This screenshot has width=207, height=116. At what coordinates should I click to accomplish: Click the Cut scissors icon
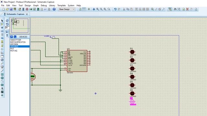(x=124, y=9)
